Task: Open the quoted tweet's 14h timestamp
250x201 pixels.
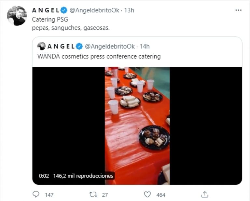Action: [x=144, y=46]
